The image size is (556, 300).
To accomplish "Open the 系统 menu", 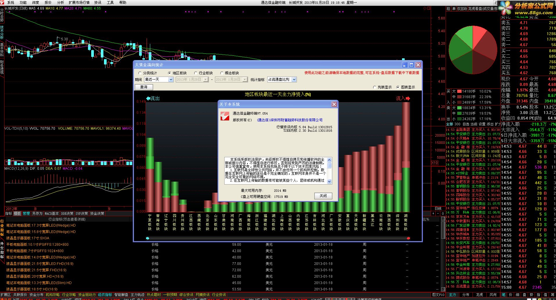I will 10,2.
